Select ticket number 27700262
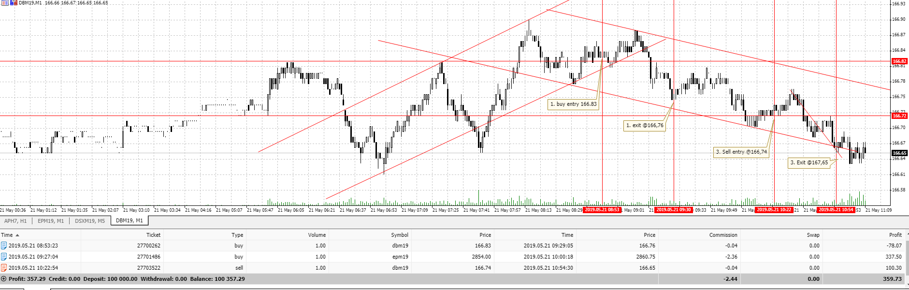Viewport: 909px width, 290px height. (149, 246)
